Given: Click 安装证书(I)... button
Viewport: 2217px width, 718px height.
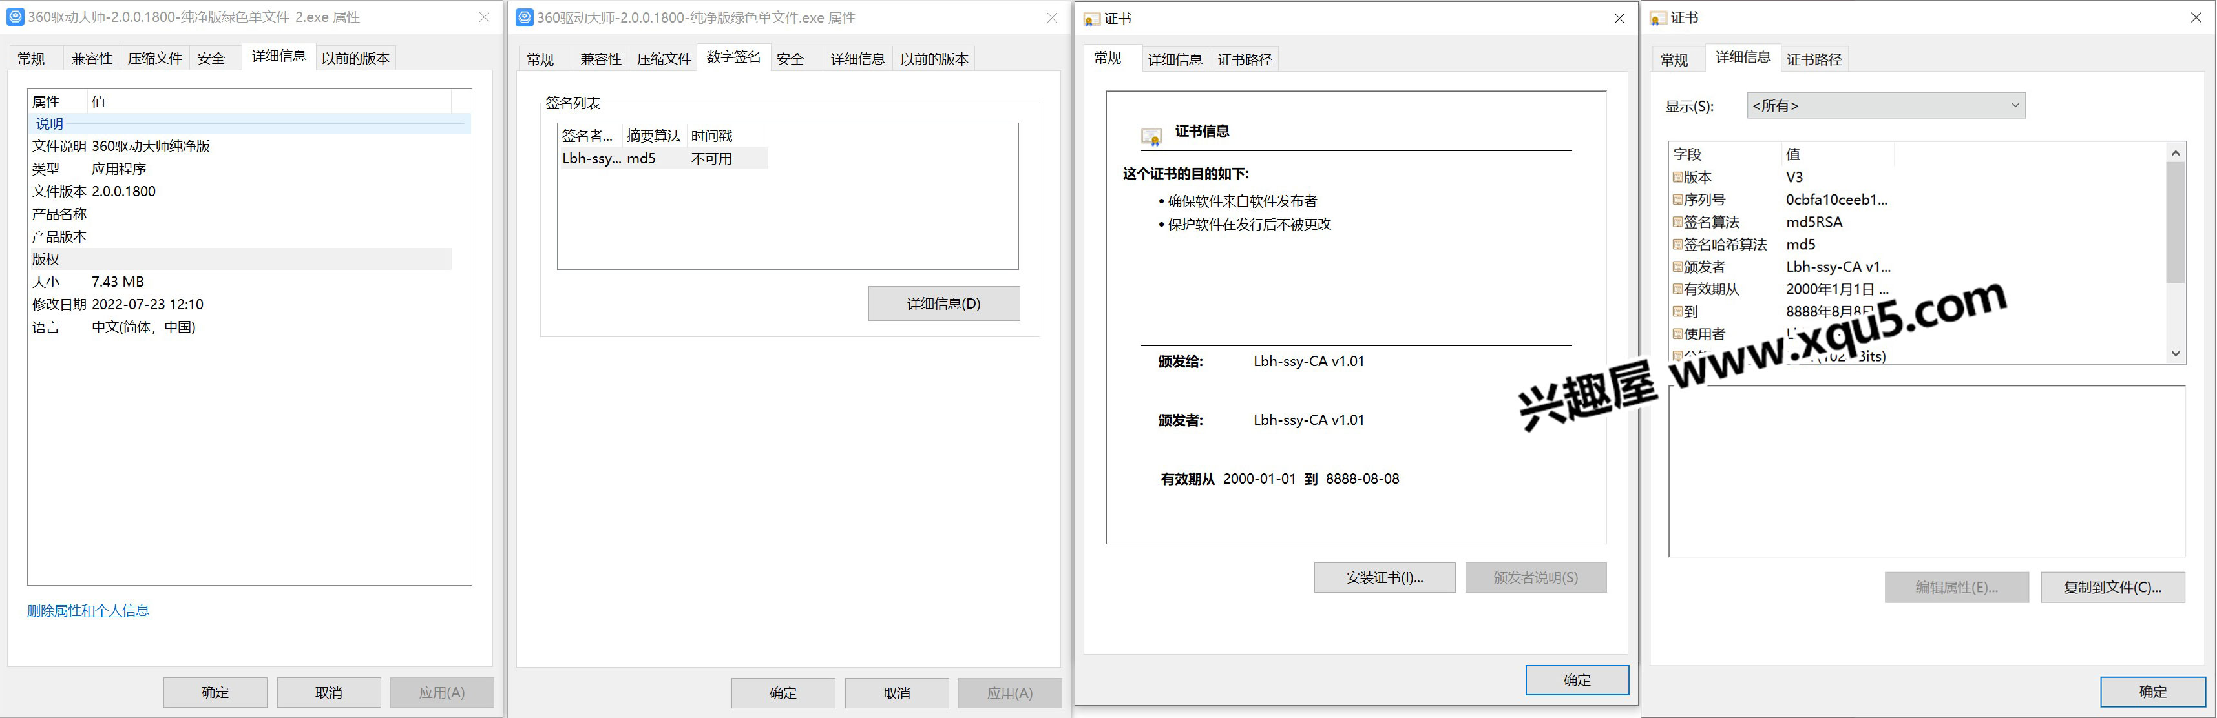Looking at the screenshot, I should [1385, 578].
